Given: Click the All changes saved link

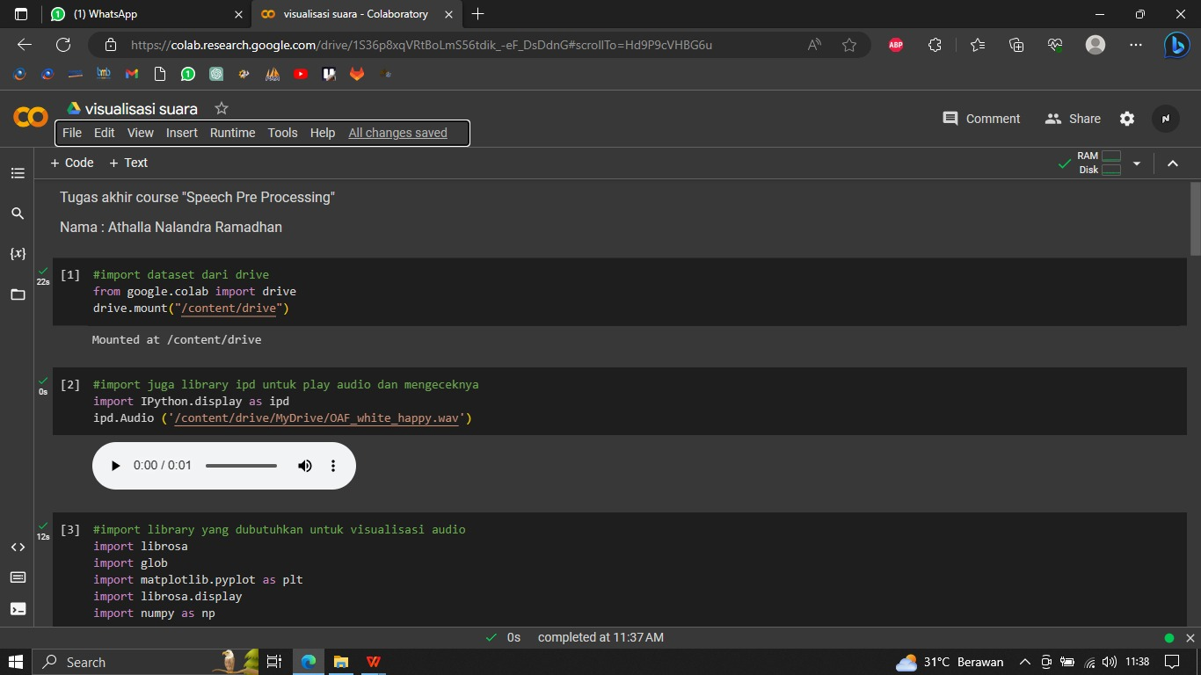Looking at the screenshot, I should pyautogui.click(x=397, y=133).
